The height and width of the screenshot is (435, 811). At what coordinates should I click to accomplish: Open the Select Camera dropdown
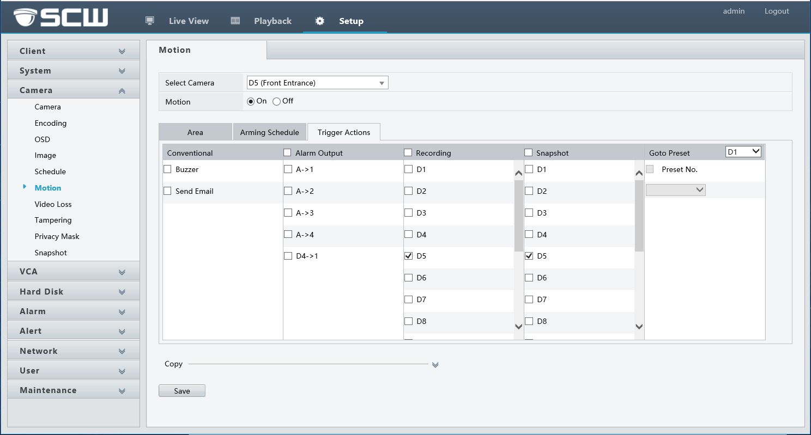pos(317,83)
